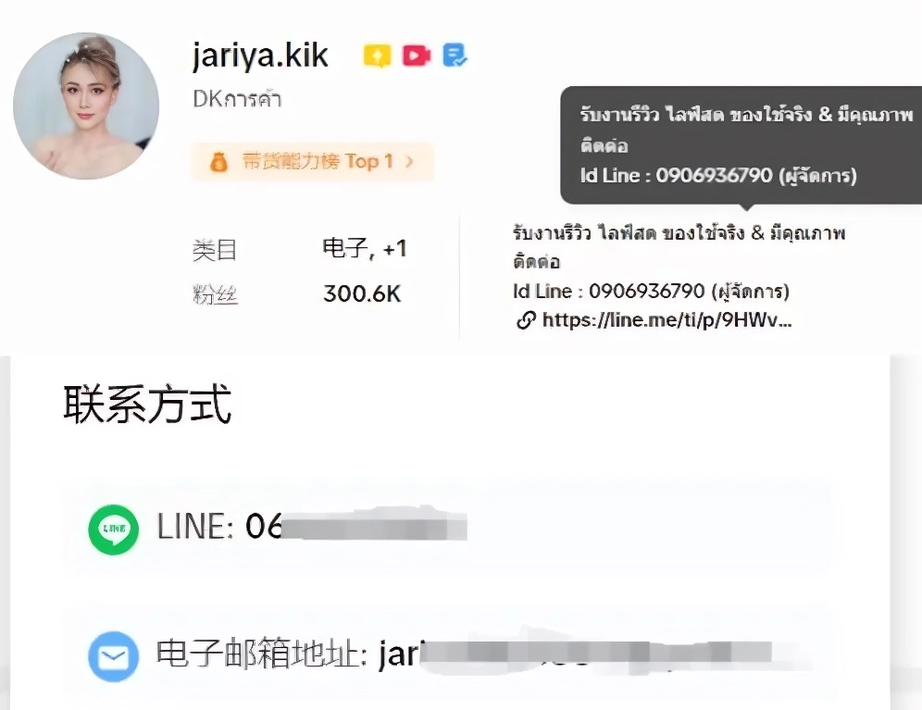922x710 pixels.
Task: Click the red video camera badge
Action: click(417, 56)
